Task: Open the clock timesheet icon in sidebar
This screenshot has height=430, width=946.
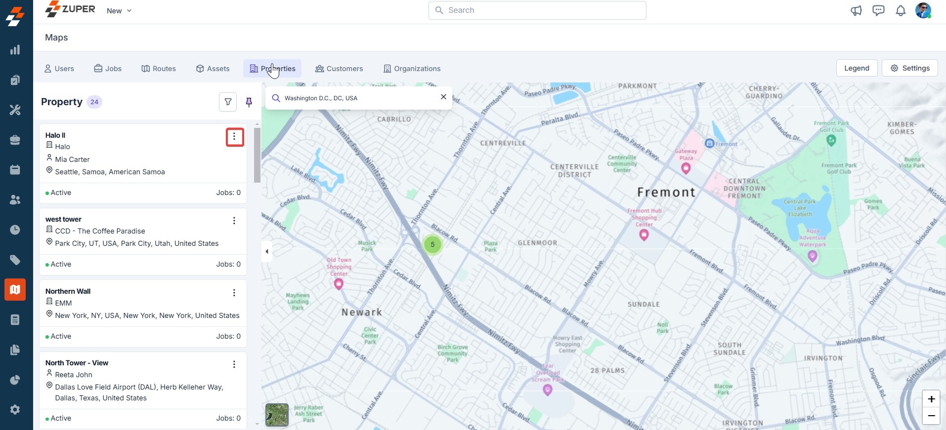Action: click(15, 230)
